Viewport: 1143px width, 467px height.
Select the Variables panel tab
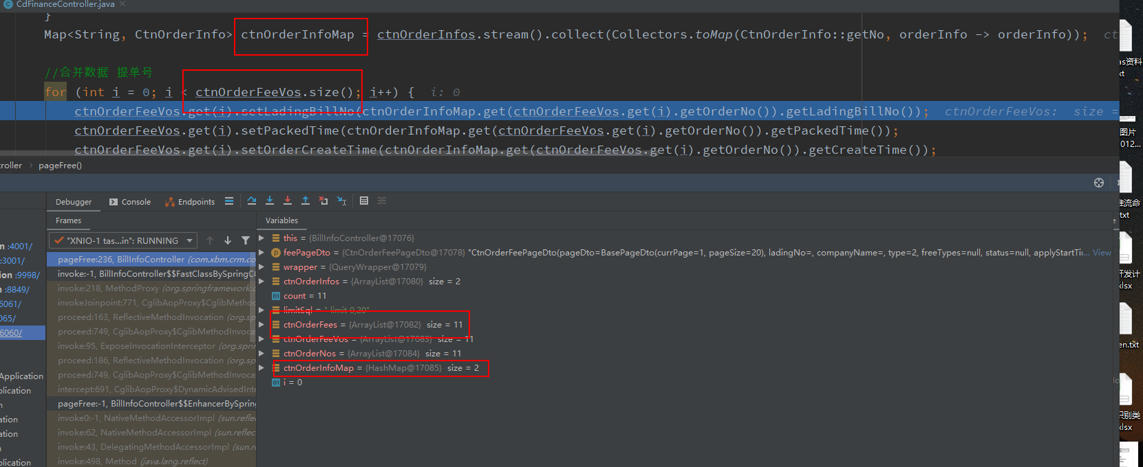[281, 220]
